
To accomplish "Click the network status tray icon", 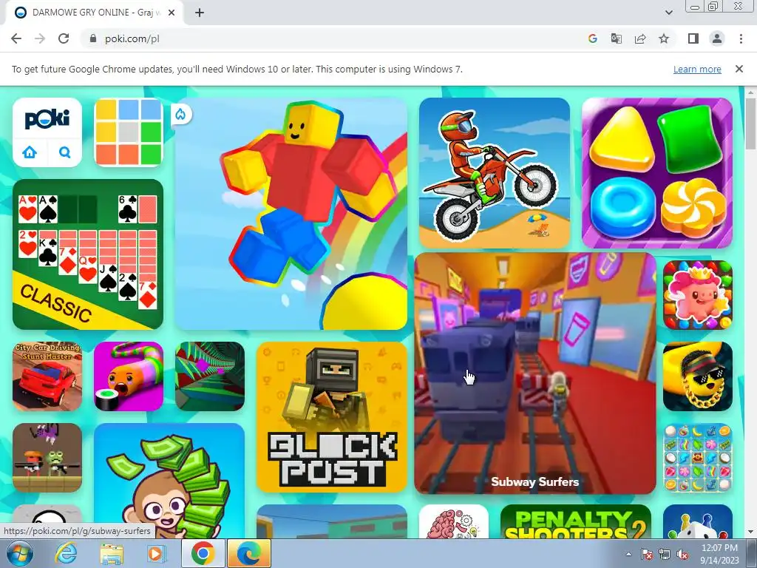I will [x=665, y=554].
